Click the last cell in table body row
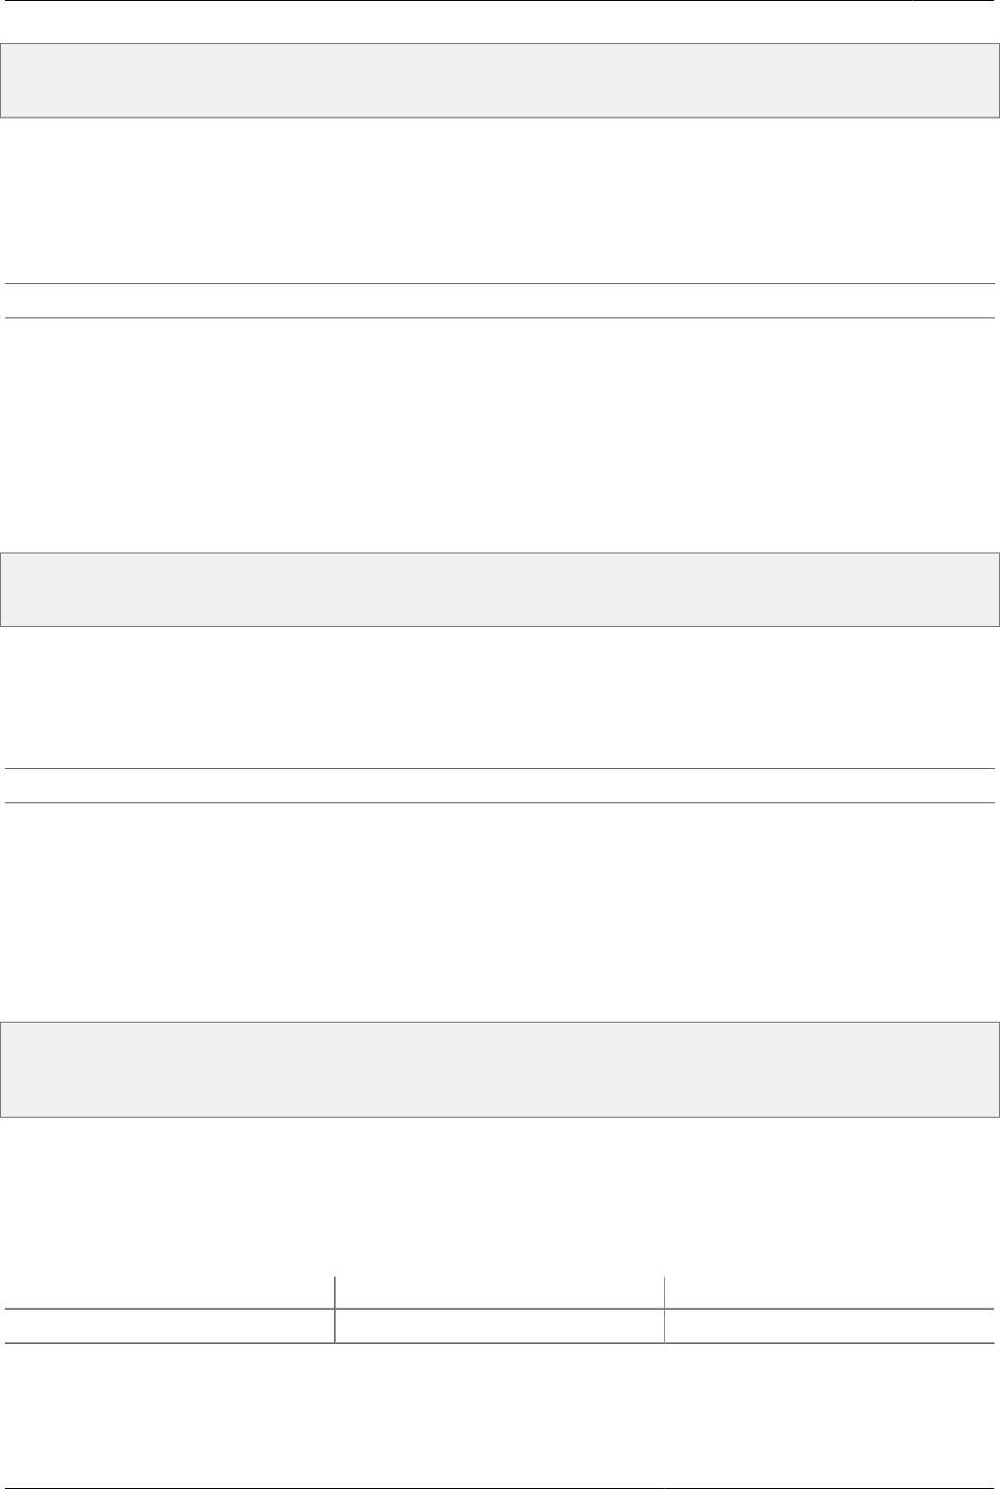Screen dimensions: 1000x1489 [830, 1325]
